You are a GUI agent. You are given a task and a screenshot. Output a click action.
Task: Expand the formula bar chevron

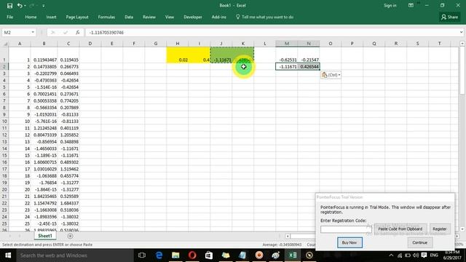coord(461,32)
